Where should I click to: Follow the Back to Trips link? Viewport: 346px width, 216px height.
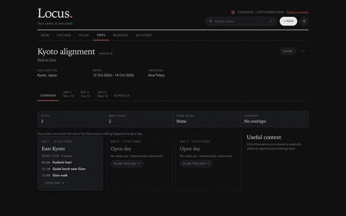pyautogui.click(x=47, y=60)
